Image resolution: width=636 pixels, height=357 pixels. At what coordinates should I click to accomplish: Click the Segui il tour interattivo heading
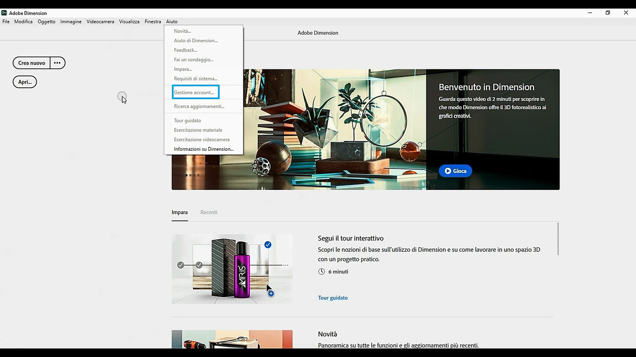[x=351, y=238]
